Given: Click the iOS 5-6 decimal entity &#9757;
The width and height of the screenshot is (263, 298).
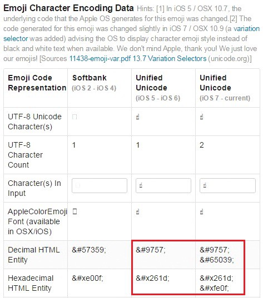Looking at the screenshot, I should pos(151,250).
